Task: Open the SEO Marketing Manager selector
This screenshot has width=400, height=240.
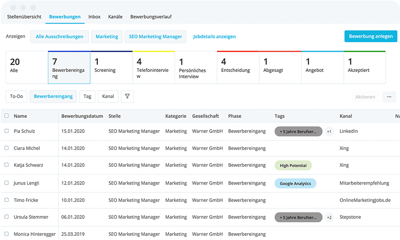Action: (155, 36)
